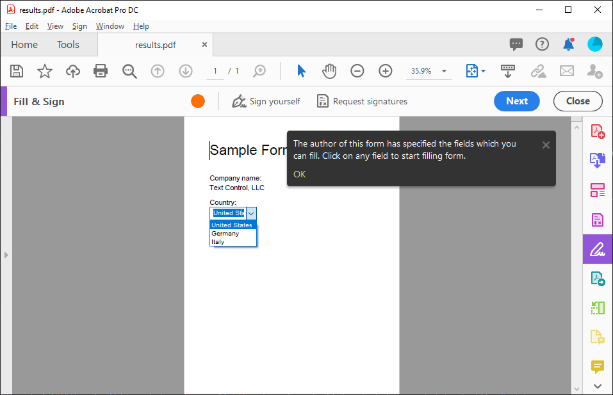Open the find text magnifier icon

[x=129, y=71]
